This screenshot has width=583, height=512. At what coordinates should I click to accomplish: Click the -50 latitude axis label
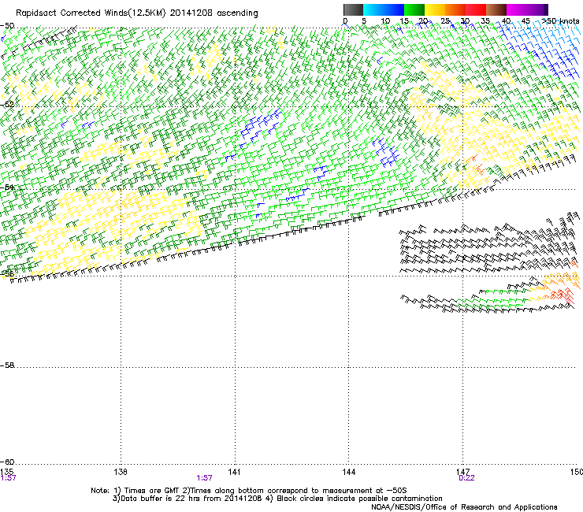coord(7,26)
